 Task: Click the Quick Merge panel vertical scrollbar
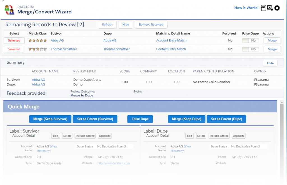tap(282, 140)
